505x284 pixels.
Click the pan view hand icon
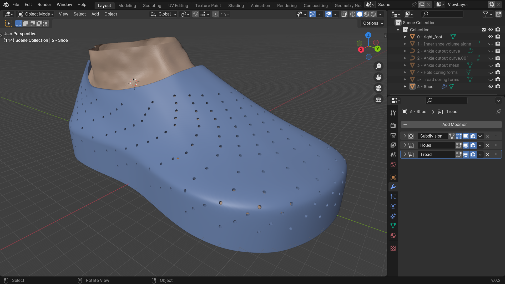point(378,77)
